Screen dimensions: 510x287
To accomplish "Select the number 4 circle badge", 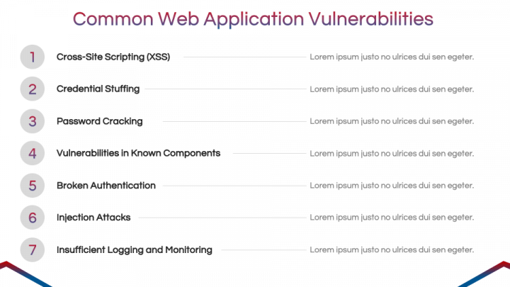I will (x=32, y=153).
